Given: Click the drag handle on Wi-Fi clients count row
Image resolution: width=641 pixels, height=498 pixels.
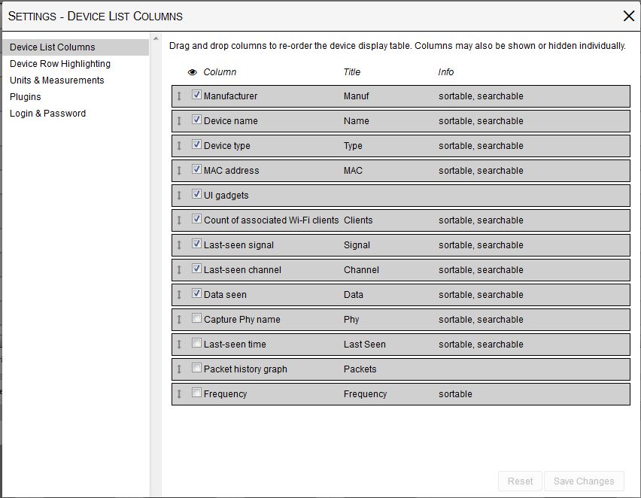Looking at the screenshot, I should click(179, 220).
